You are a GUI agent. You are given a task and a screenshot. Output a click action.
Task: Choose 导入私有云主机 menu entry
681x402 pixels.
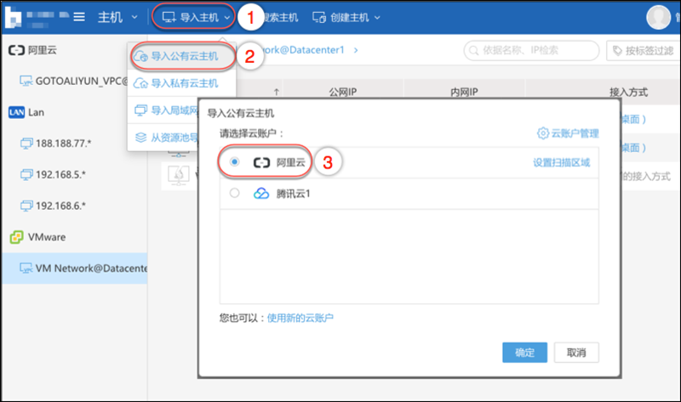pos(182,83)
